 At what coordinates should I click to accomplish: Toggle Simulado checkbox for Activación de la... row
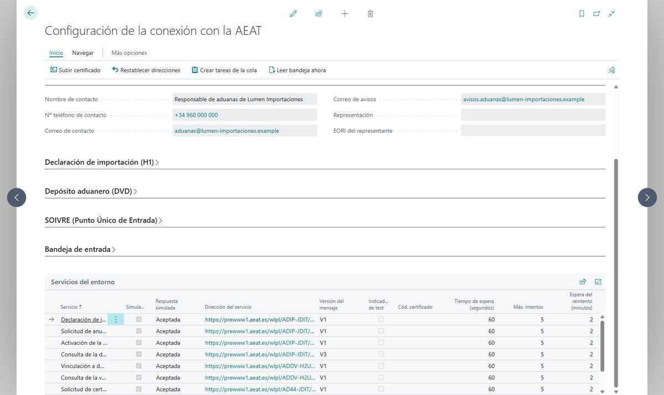click(138, 342)
